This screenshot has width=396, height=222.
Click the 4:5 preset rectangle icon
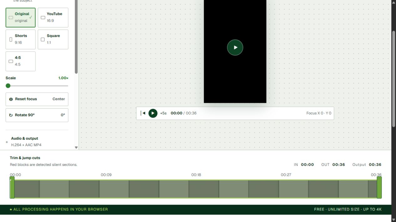[11, 61]
